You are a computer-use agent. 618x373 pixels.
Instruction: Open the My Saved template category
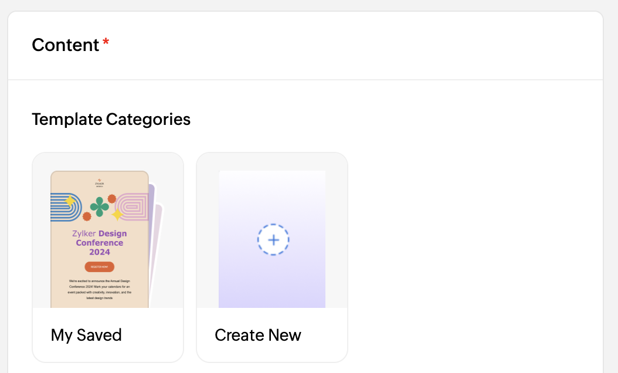click(108, 257)
